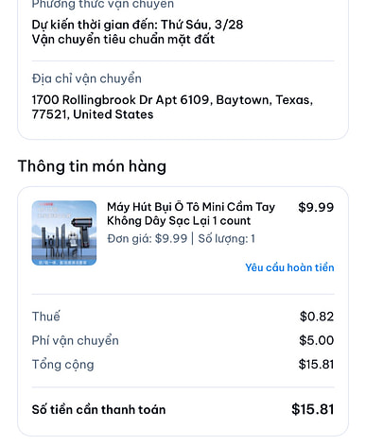Select the shipping address starting "1700 Rollingbrook Dr"
The width and height of the screenshot is (366, 446).
pyautogui.click(x=172, y=107)
